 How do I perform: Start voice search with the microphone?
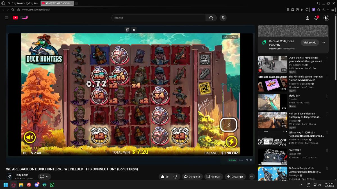(x=223, y=18)
